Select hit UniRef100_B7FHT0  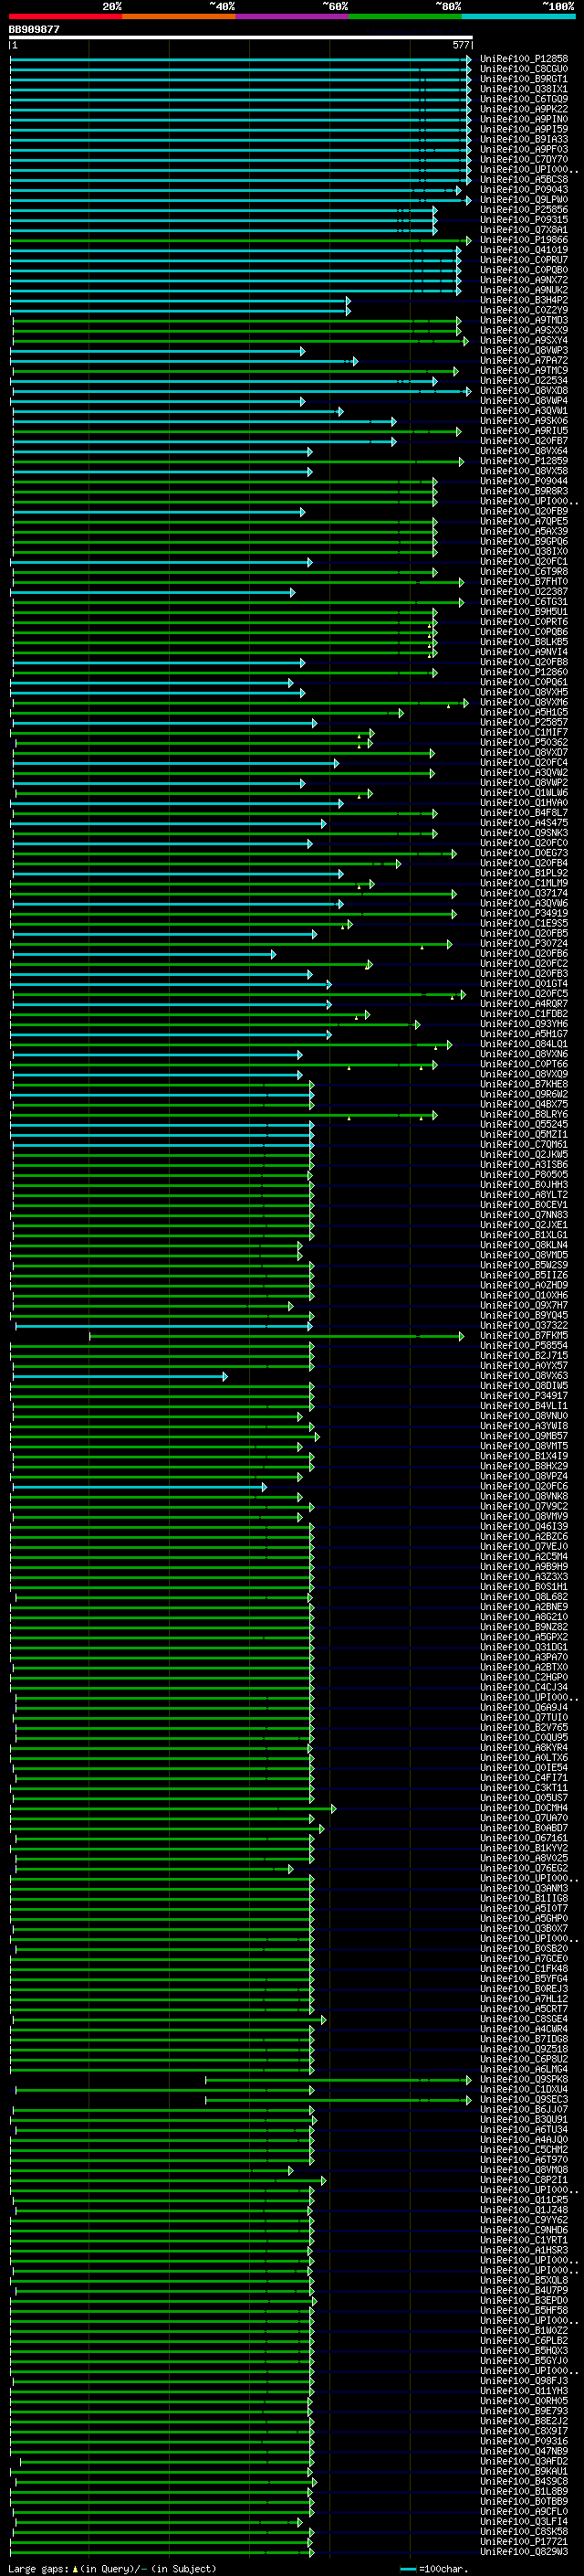coord(524,582)
